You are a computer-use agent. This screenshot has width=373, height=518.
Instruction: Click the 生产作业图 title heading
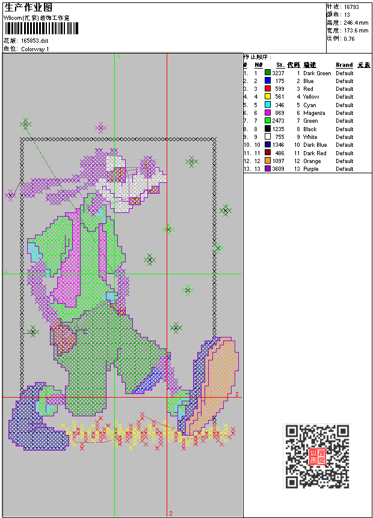[28, 8]
